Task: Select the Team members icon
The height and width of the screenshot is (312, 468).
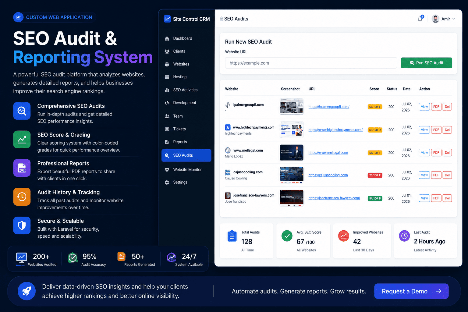Action: tap(167, 116)
